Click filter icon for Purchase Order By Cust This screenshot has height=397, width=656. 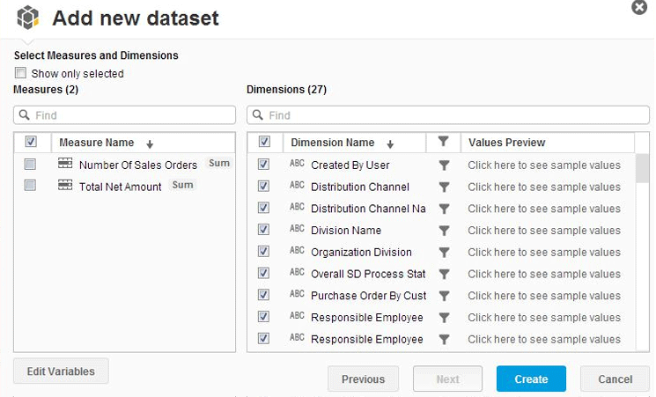tap(444, 296)
